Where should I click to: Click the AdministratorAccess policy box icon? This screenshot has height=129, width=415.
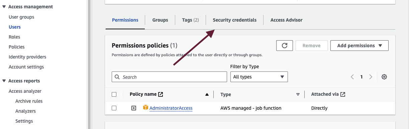click(145, 108)
